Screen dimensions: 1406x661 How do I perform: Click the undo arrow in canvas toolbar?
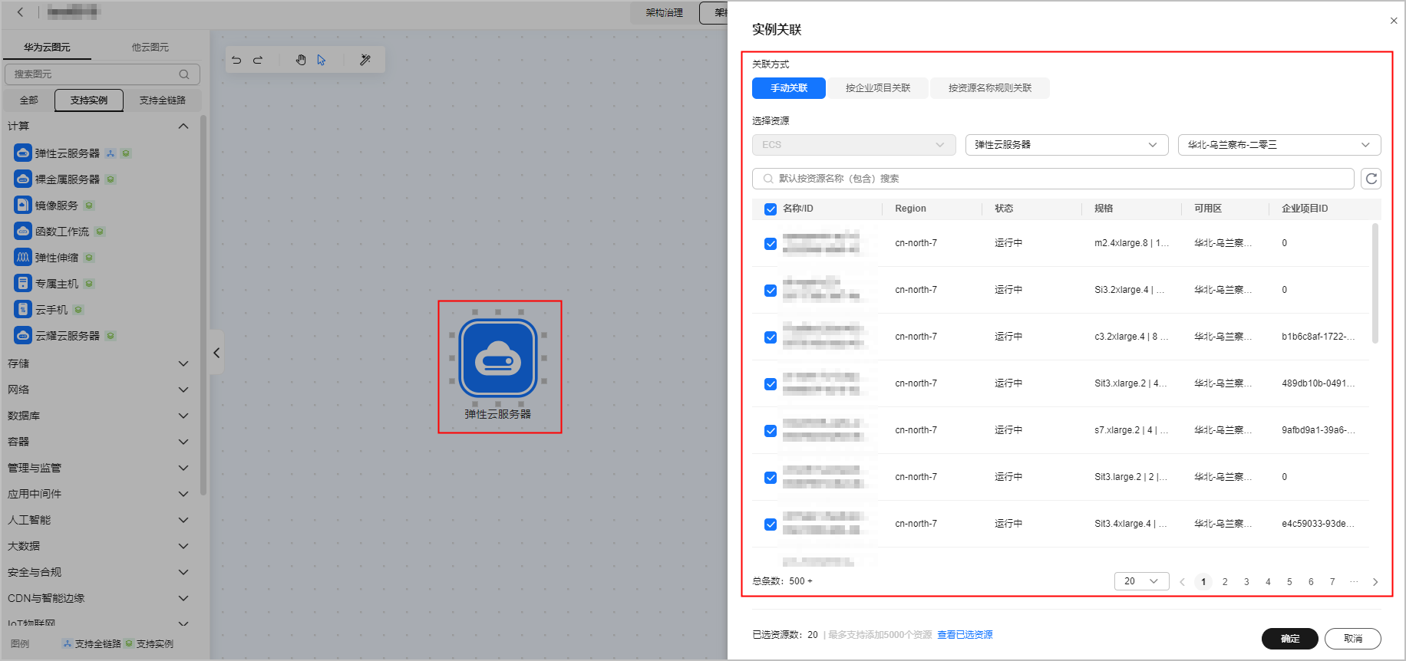tap(236, 60)
